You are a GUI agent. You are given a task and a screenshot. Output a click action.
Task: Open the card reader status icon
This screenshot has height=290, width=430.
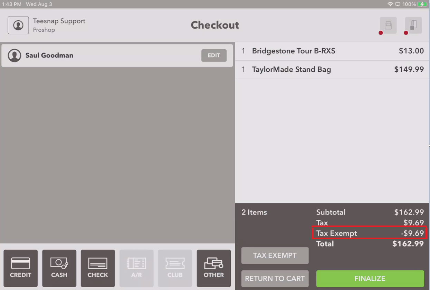(413, 25)
